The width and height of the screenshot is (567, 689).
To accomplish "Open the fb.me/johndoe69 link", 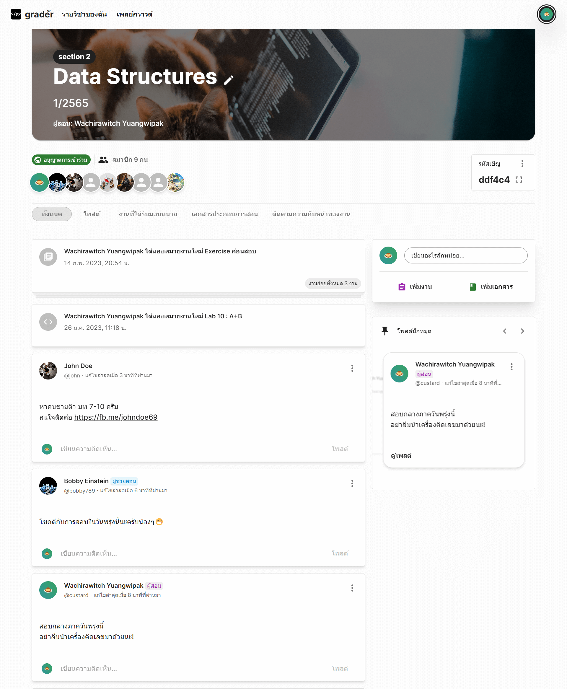I will 116,417.
